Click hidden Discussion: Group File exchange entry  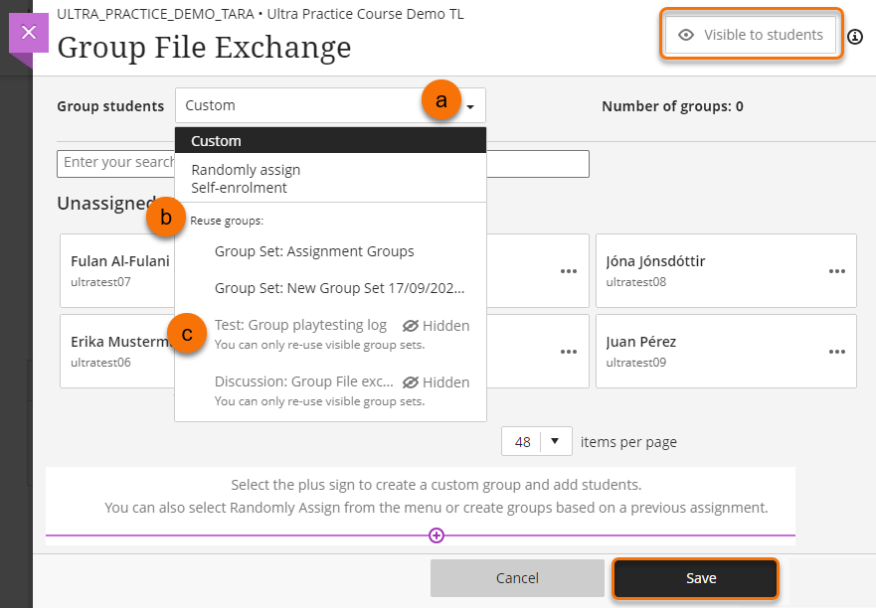tap(304, 381)
